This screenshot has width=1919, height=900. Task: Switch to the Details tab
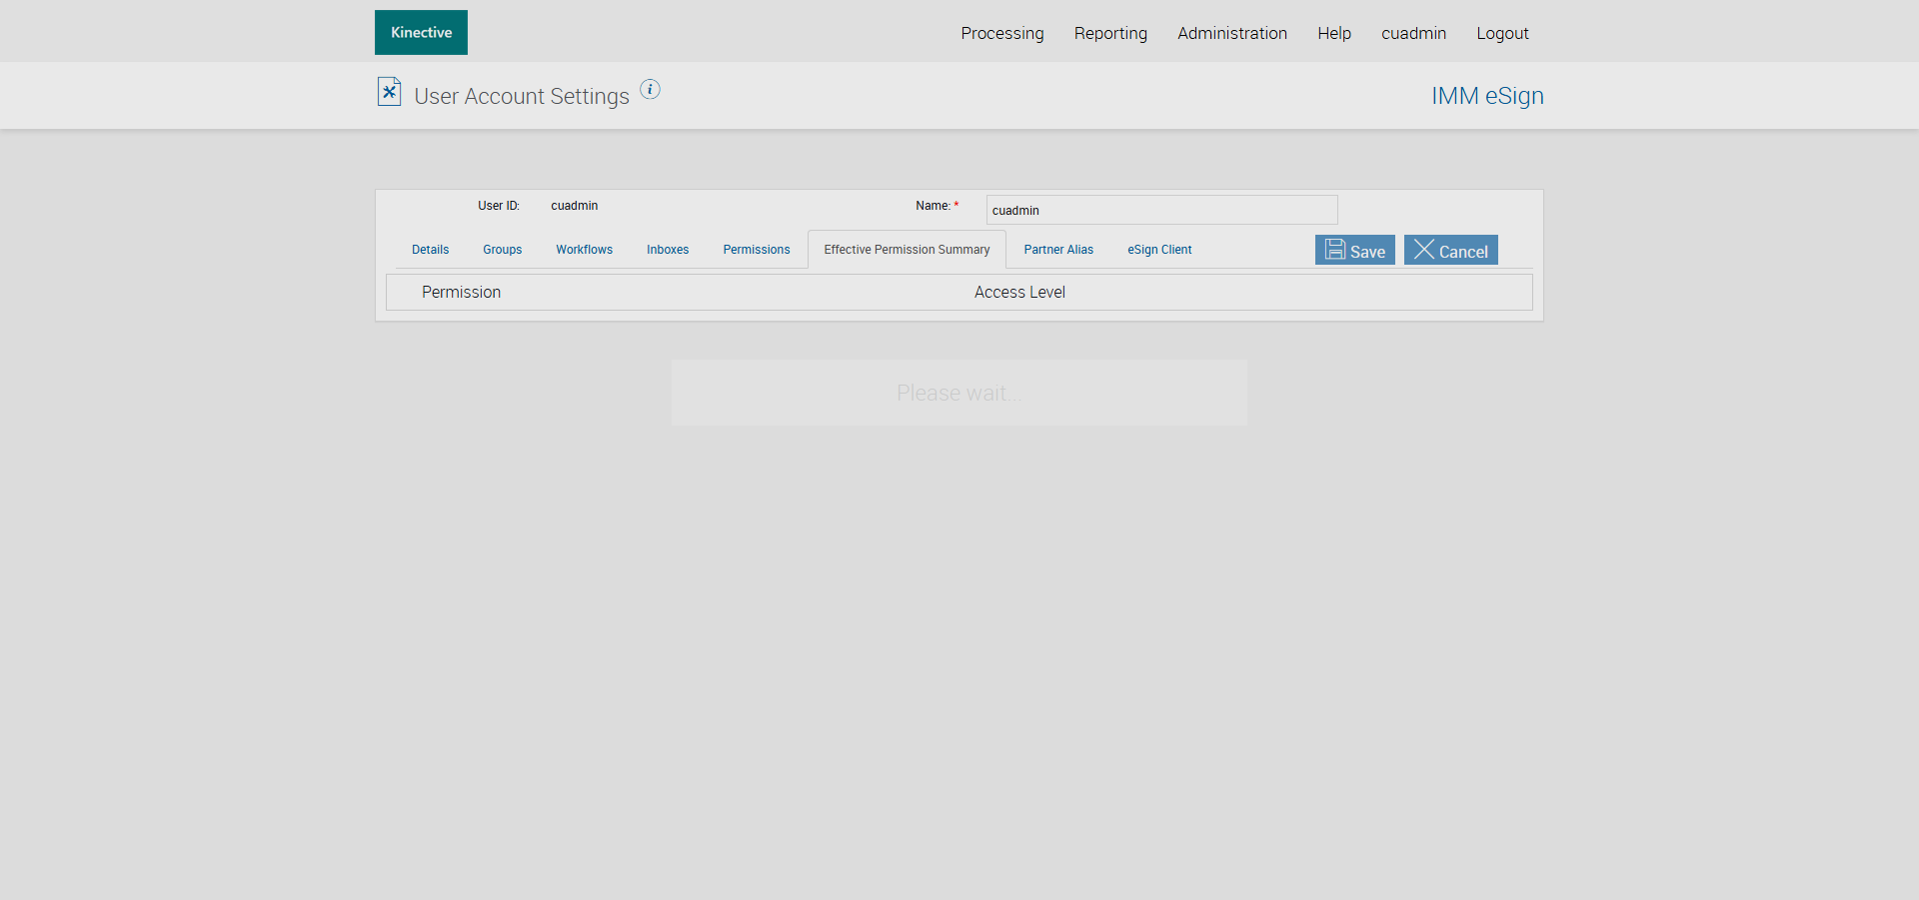[431, 250]
